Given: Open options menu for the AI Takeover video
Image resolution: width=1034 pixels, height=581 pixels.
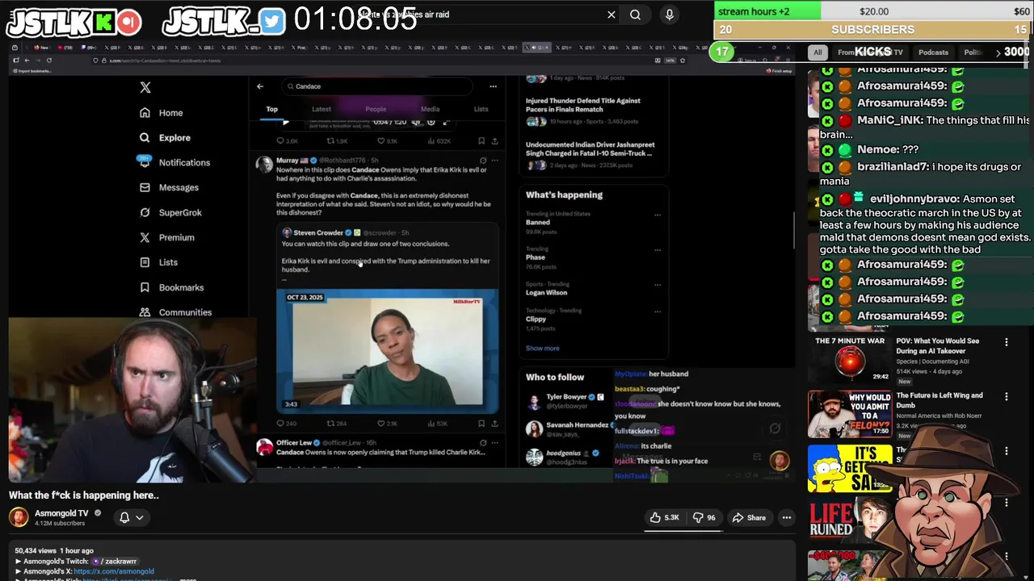Looking at the screenshot, I should 1007,342.
